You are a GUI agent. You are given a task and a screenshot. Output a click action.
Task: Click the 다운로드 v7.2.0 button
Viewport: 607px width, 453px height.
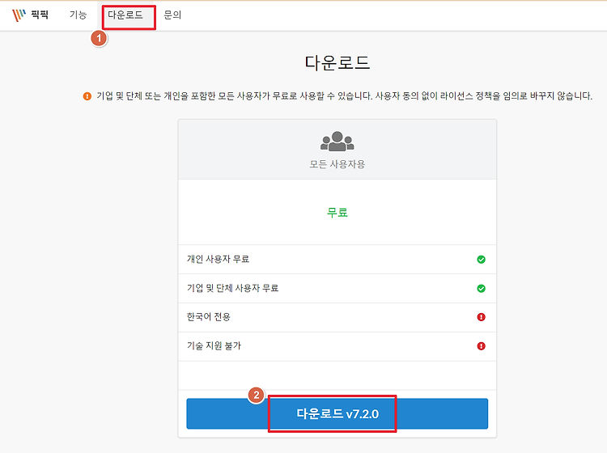point(337,413)
